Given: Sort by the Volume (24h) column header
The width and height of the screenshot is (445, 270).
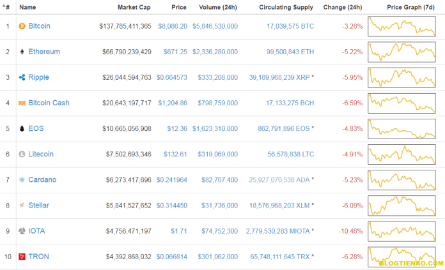Looking at the screenshot, I should [218, 7].
